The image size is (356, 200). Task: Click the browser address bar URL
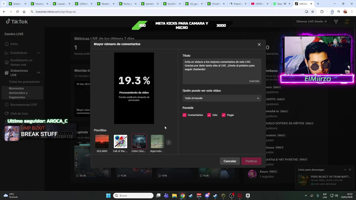coord(56,12)
